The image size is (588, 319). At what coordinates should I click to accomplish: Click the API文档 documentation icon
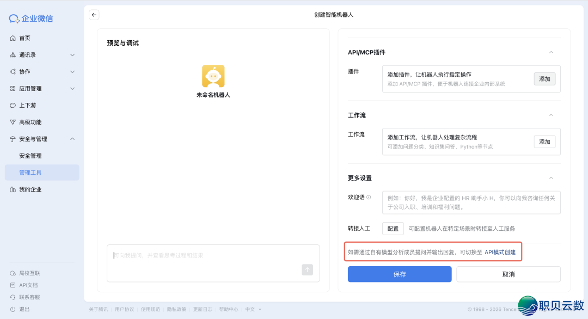(x=12, y=285)
